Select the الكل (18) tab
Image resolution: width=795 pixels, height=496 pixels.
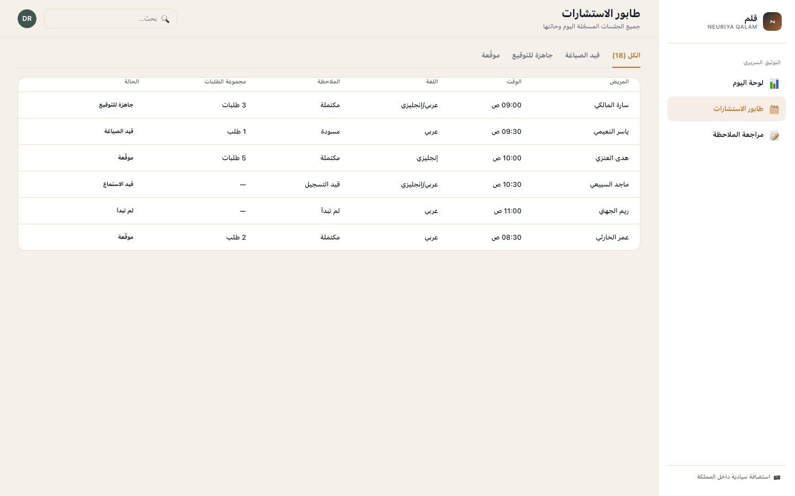(626, 56)
